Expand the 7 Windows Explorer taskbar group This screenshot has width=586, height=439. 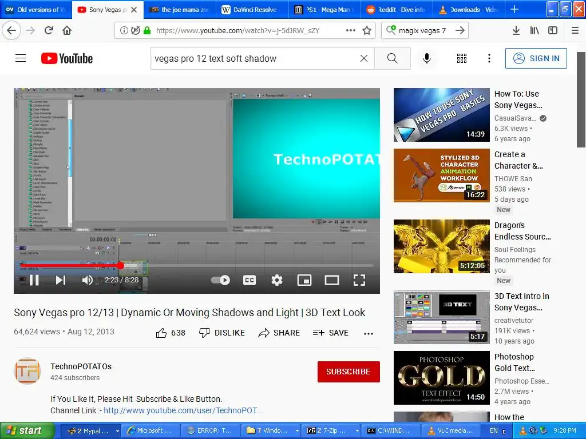coord(297,431)
